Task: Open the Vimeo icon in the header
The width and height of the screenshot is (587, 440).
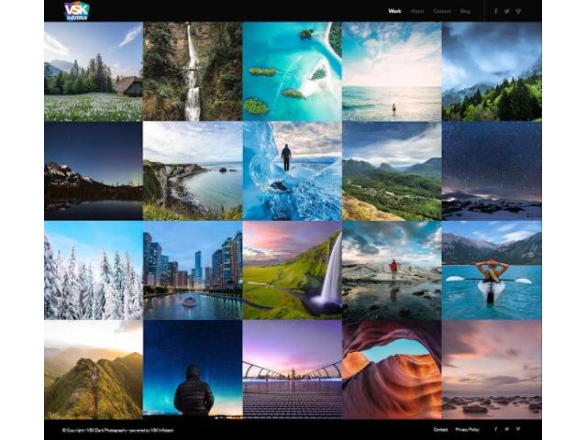Action: pos(518,11)
